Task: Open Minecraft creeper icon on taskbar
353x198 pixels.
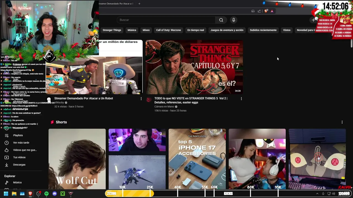Action: pyautogui.click(x=63, y=194)
